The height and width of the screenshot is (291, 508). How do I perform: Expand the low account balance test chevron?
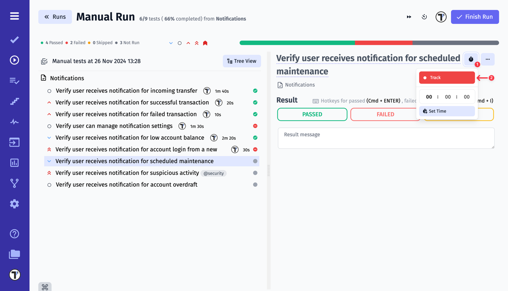(49, 138)
